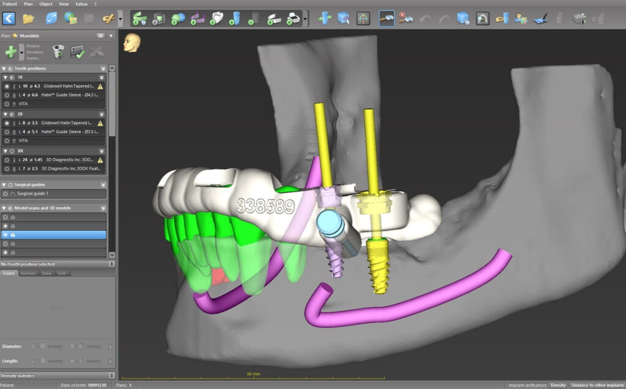Open the dropdown arrow beside Plan Mandible
626x389 pixels.
pos(111,35)
